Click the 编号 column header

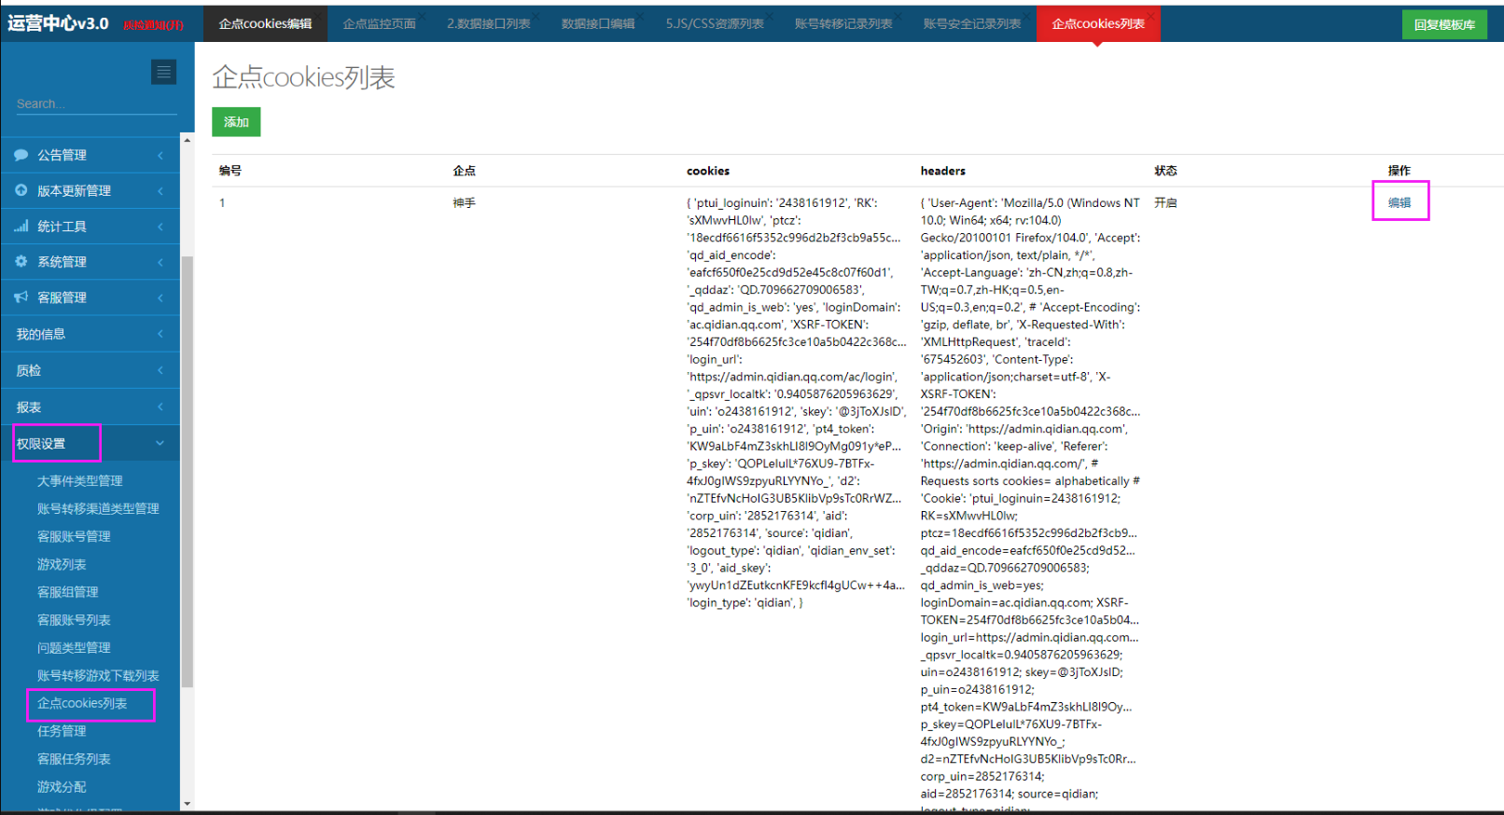(x=230, y=171)
